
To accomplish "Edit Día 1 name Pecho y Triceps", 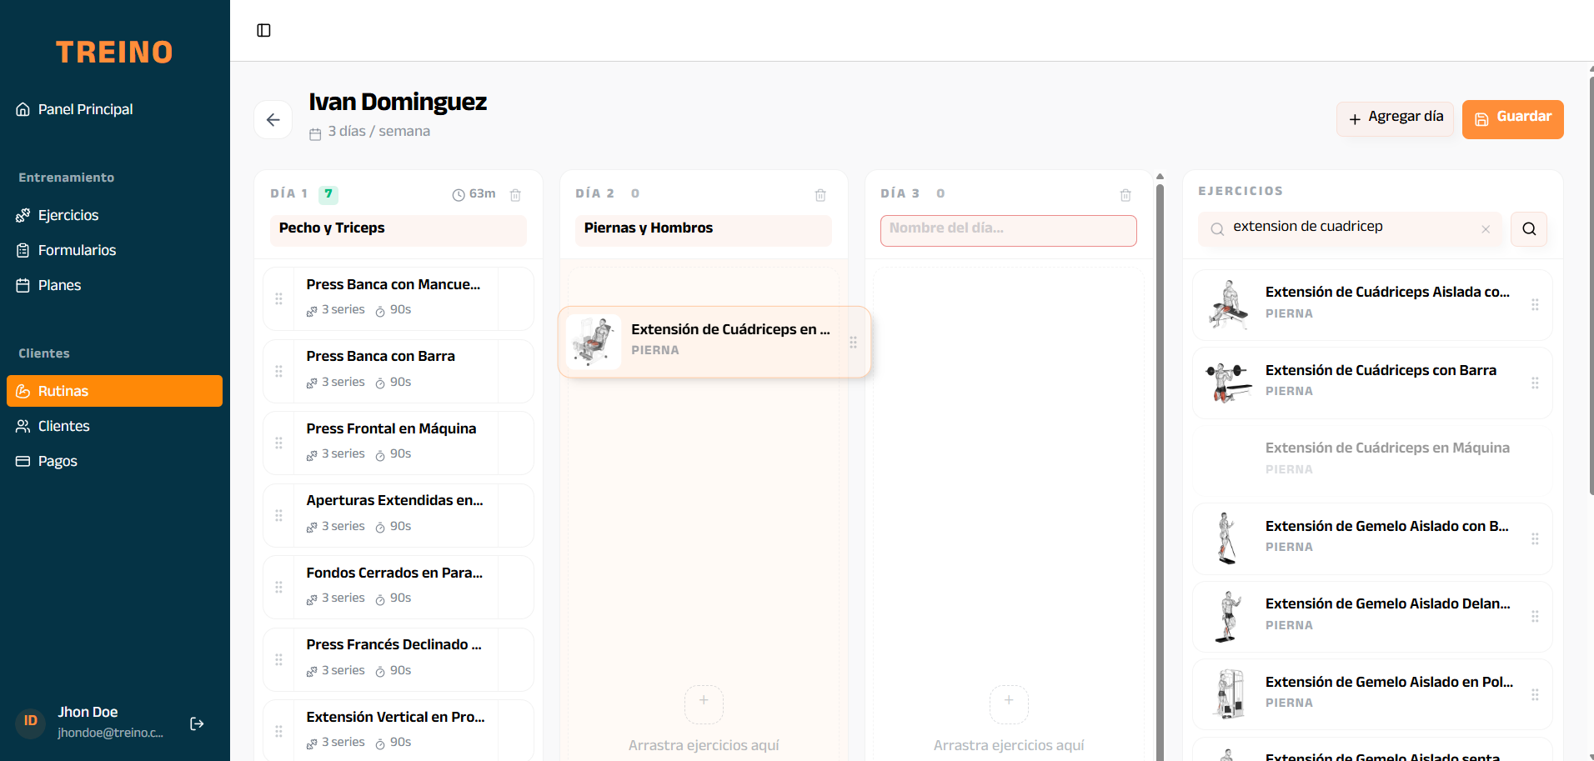I will [398, 230].
